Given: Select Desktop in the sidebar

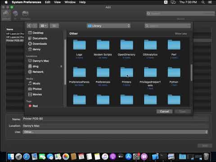Looking at the screenshot, I should [38, 33].
